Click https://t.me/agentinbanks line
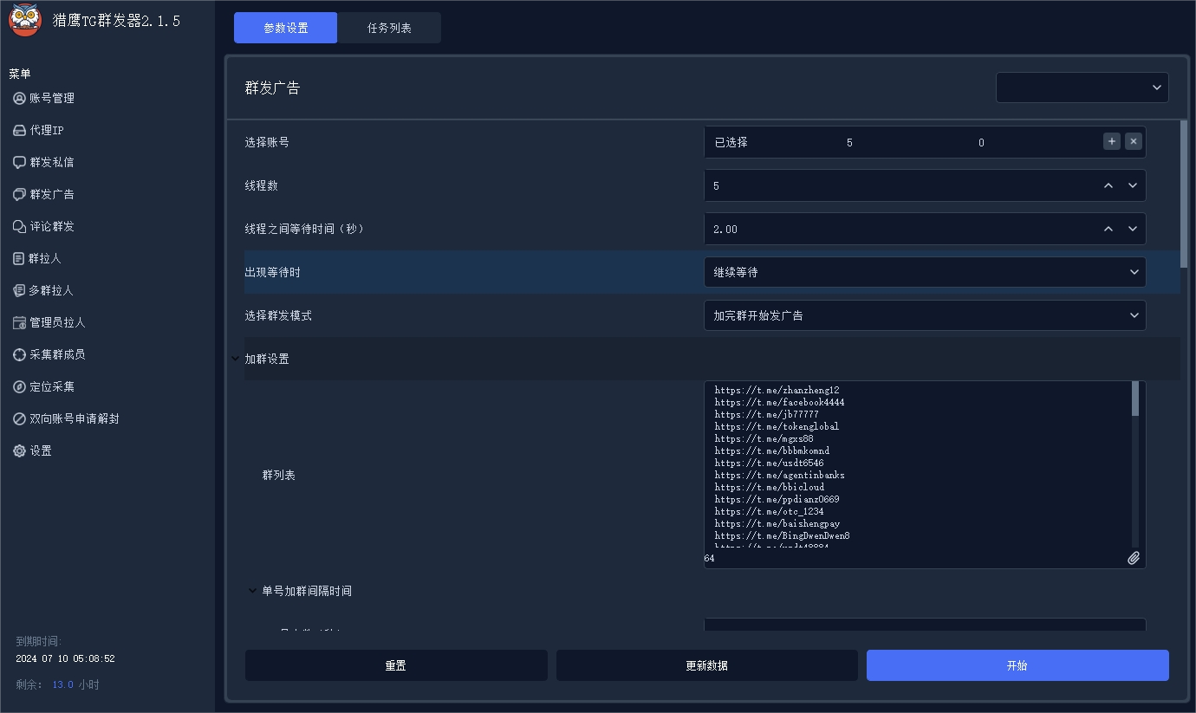The height and width of the screenshot is (713, 1196). click(x=779, y=475)
